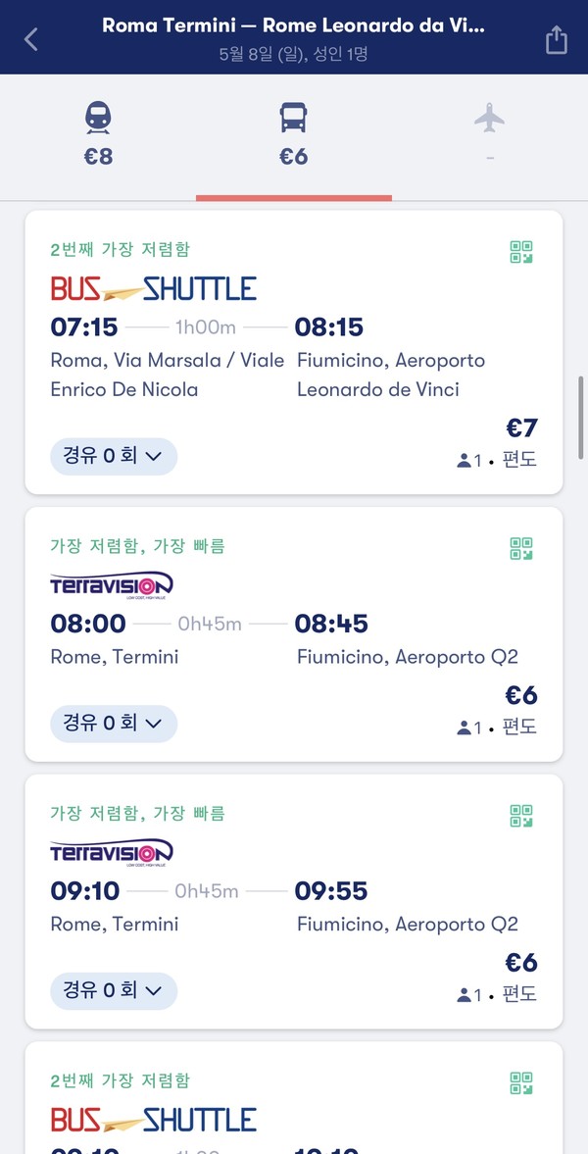Screen dimensions: 588x1154
Task: Select the €6 price on 08:00 trip
Action: (x=521, y=695)
